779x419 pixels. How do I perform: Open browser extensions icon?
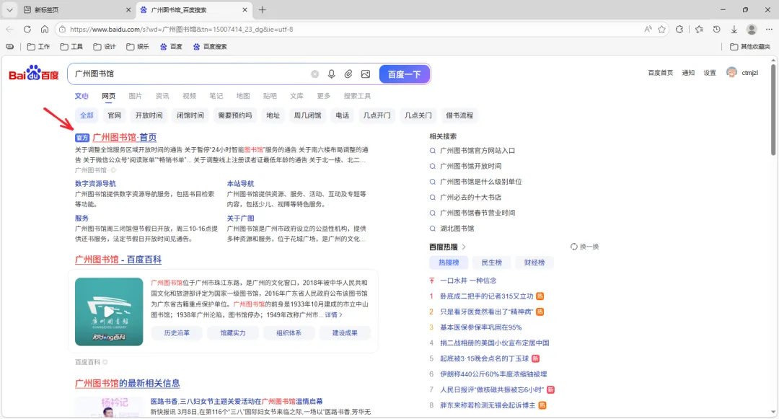coord(679,30)
